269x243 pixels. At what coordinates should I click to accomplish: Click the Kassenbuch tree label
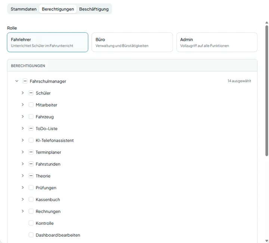(48, 200)
